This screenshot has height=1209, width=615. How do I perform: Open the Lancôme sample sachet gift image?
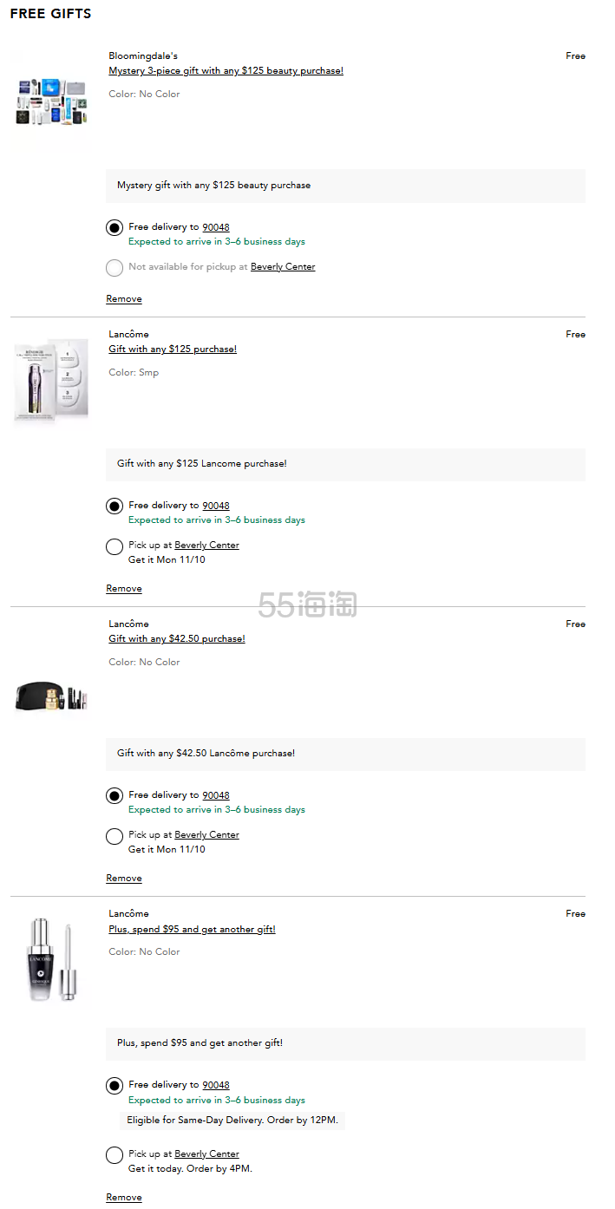point(51,381)
